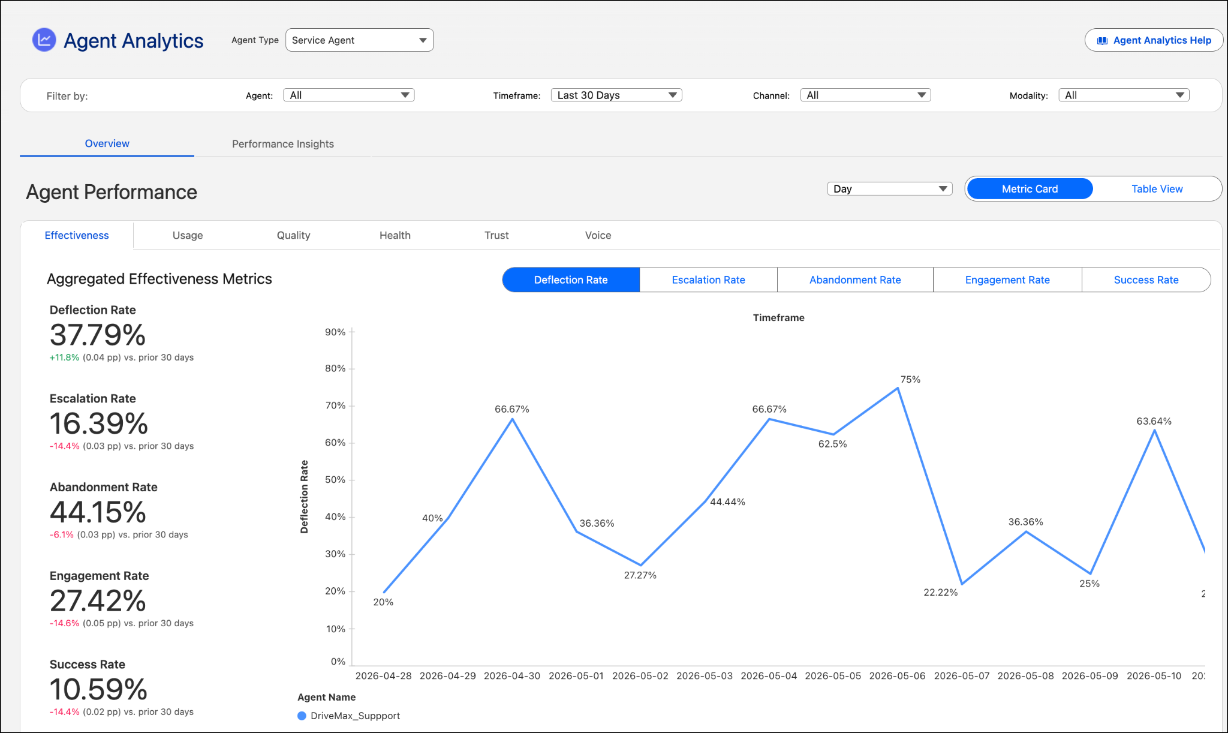This screenshot has width=1228, height=733.
Task: Select the Deflection Rate chart button
Action: pyautogui.click(x=571, y=280)
